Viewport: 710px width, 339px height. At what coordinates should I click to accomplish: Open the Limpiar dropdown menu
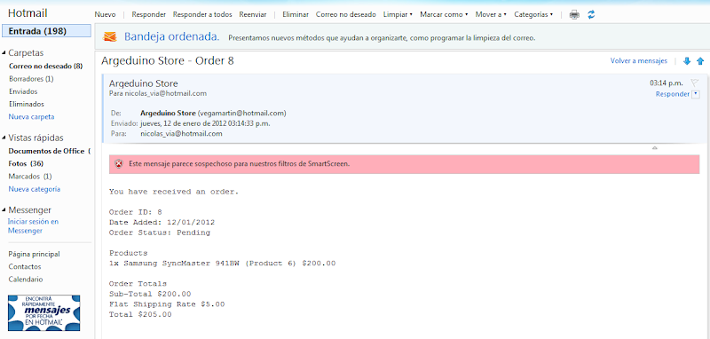pos(398,14)
